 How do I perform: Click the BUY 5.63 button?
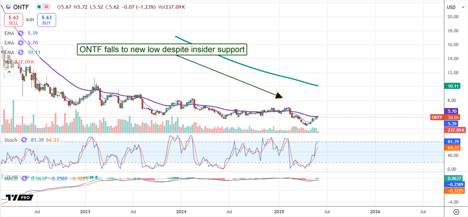pos(46,20)
